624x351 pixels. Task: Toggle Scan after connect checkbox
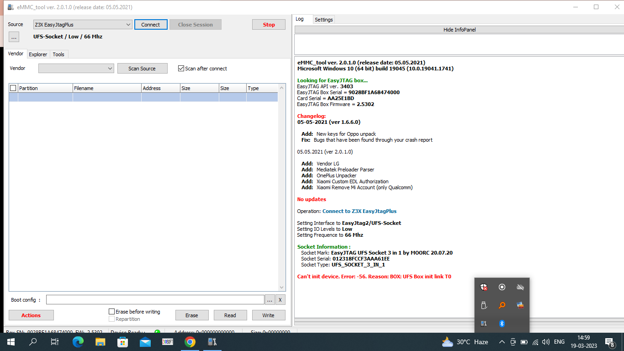pyautogui.click(x=181, y=69)
